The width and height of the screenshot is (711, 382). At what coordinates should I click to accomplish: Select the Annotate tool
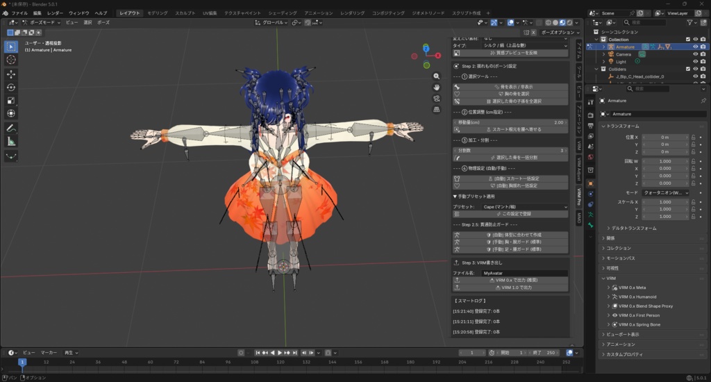pyautogui.click(x=11, y=128)
